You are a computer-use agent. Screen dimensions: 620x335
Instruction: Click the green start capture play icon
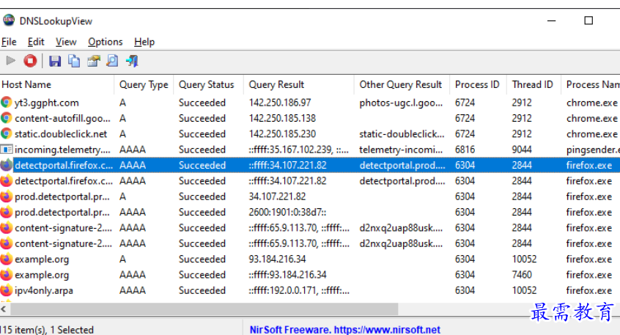10,61
